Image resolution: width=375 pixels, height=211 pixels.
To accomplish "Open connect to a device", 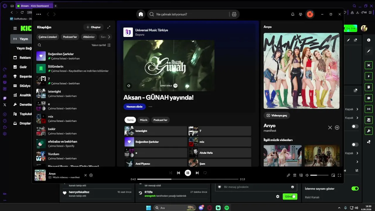I will pos(301,175).
